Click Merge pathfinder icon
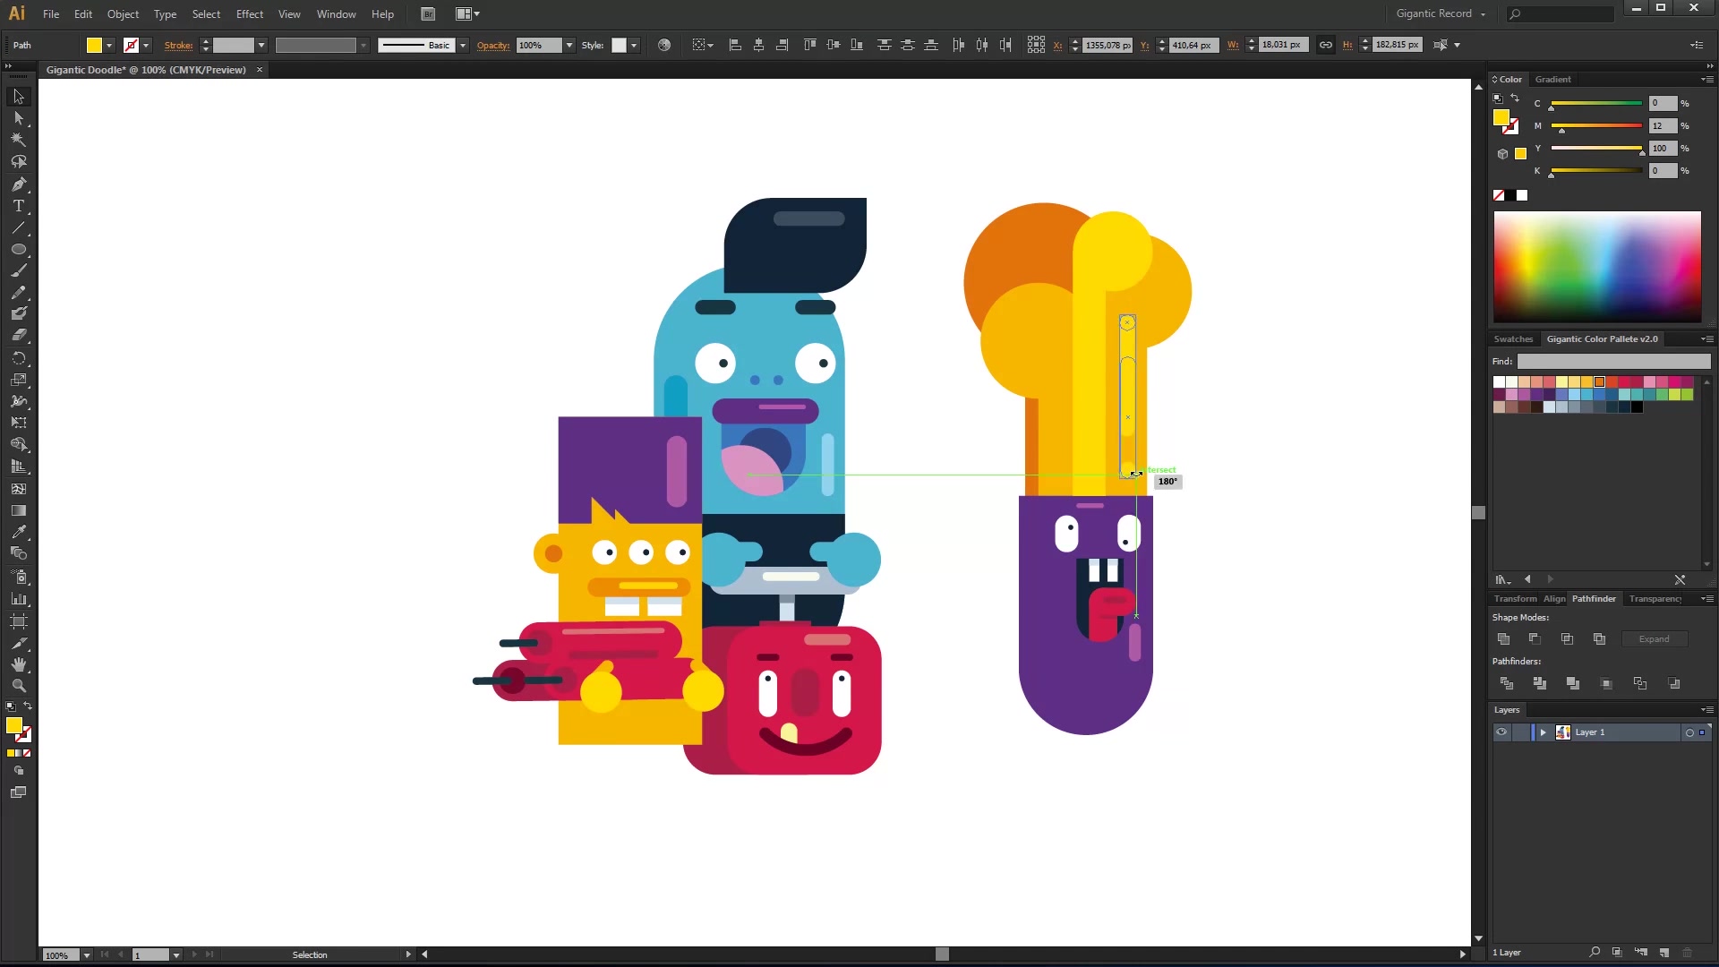The width and height of the screenshot is (1719, 967). coord(1573,683)
